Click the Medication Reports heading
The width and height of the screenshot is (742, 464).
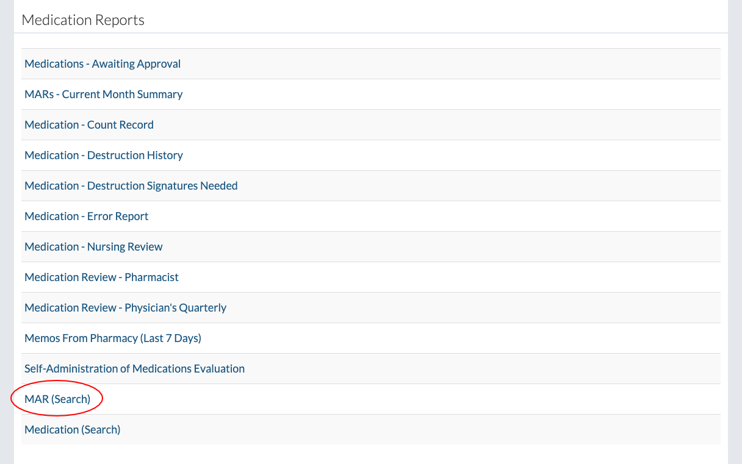[83, 20]
